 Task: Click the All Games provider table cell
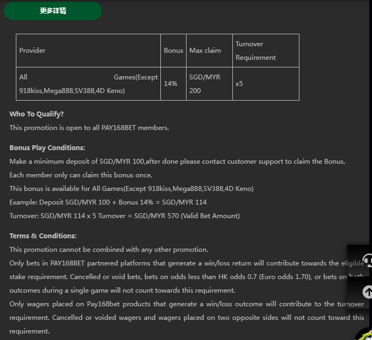[88, 84]
